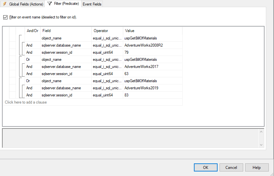Select the value cell containing 83

tap(152, 95)
